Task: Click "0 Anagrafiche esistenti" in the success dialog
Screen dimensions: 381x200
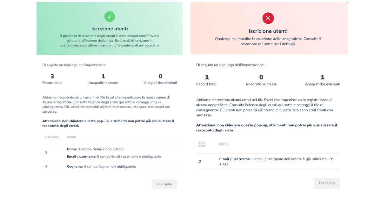Action: (x=160, y=79)
